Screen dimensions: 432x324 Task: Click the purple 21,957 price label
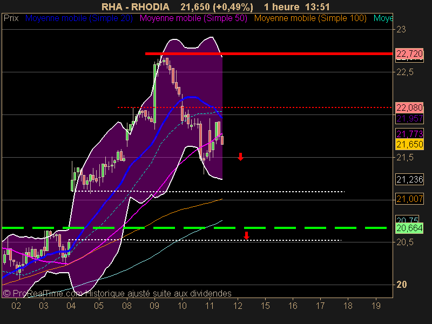point(409,118)
